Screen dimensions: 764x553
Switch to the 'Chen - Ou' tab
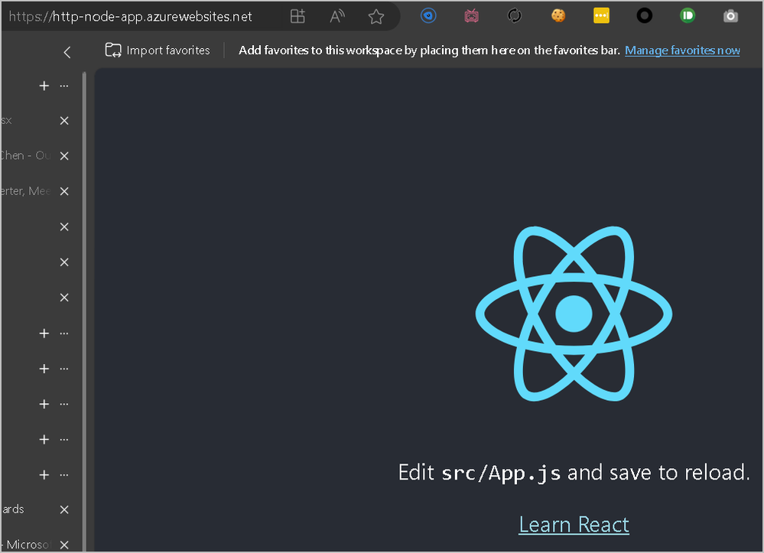coord(27,156)
